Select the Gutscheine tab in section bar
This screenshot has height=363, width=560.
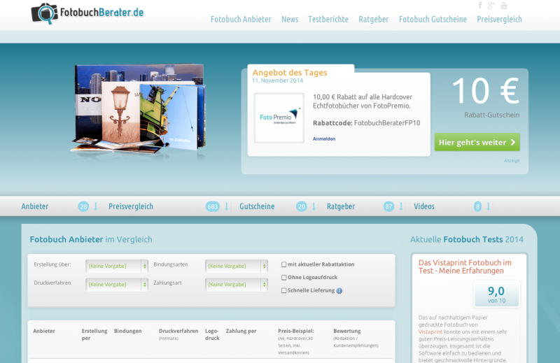pos(257,206)
